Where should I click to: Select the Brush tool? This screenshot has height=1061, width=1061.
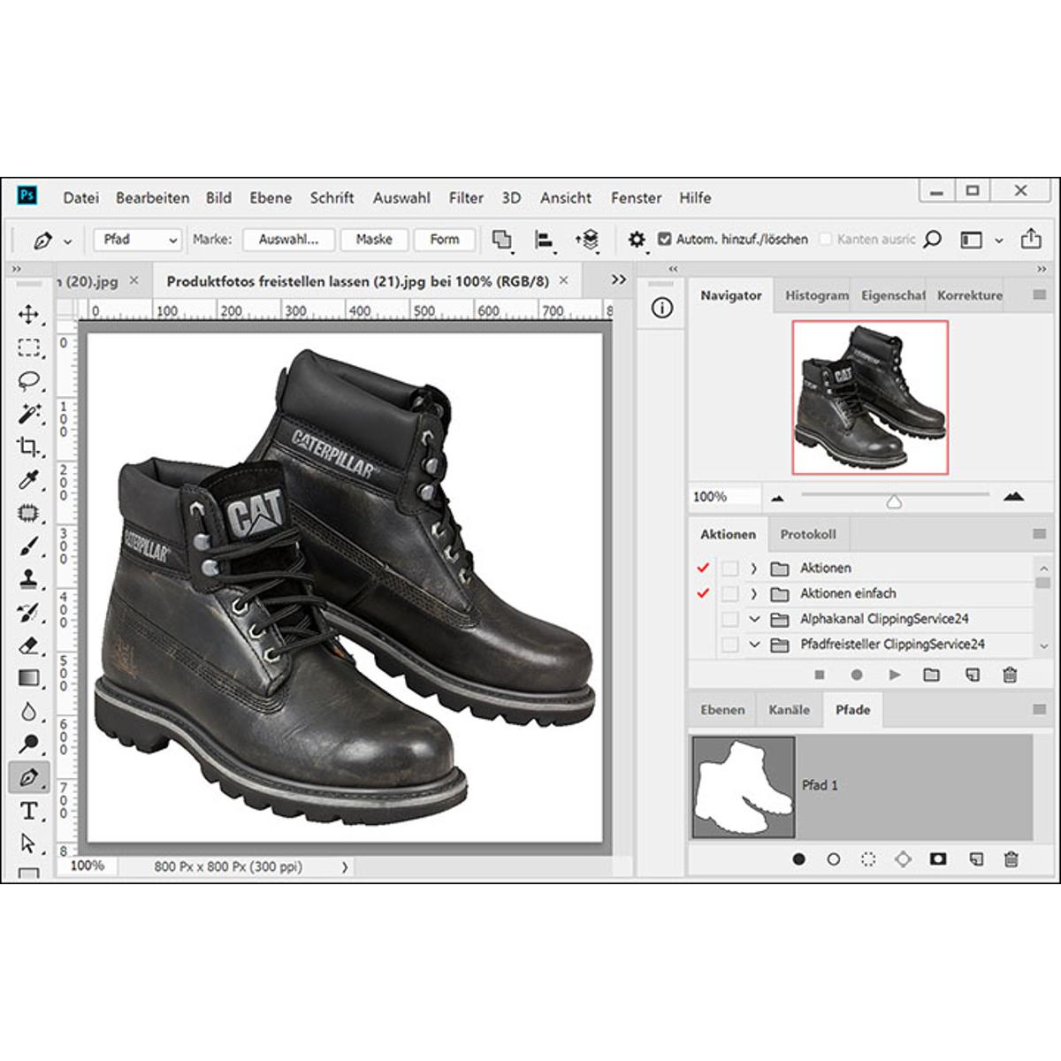(28, 546)
